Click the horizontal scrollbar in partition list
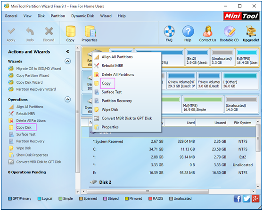 tap(148, 191)
